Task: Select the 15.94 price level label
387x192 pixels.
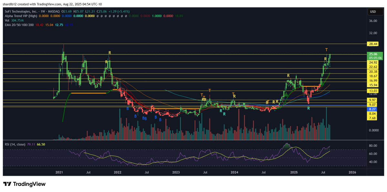Action: (x=373, y=85)
